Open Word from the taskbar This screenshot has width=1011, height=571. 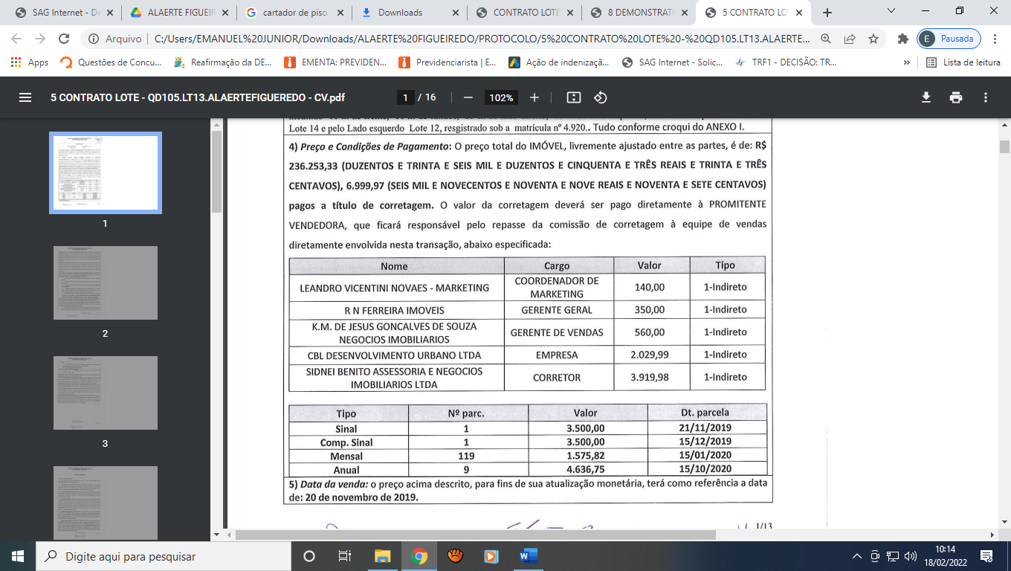[529, 556]
